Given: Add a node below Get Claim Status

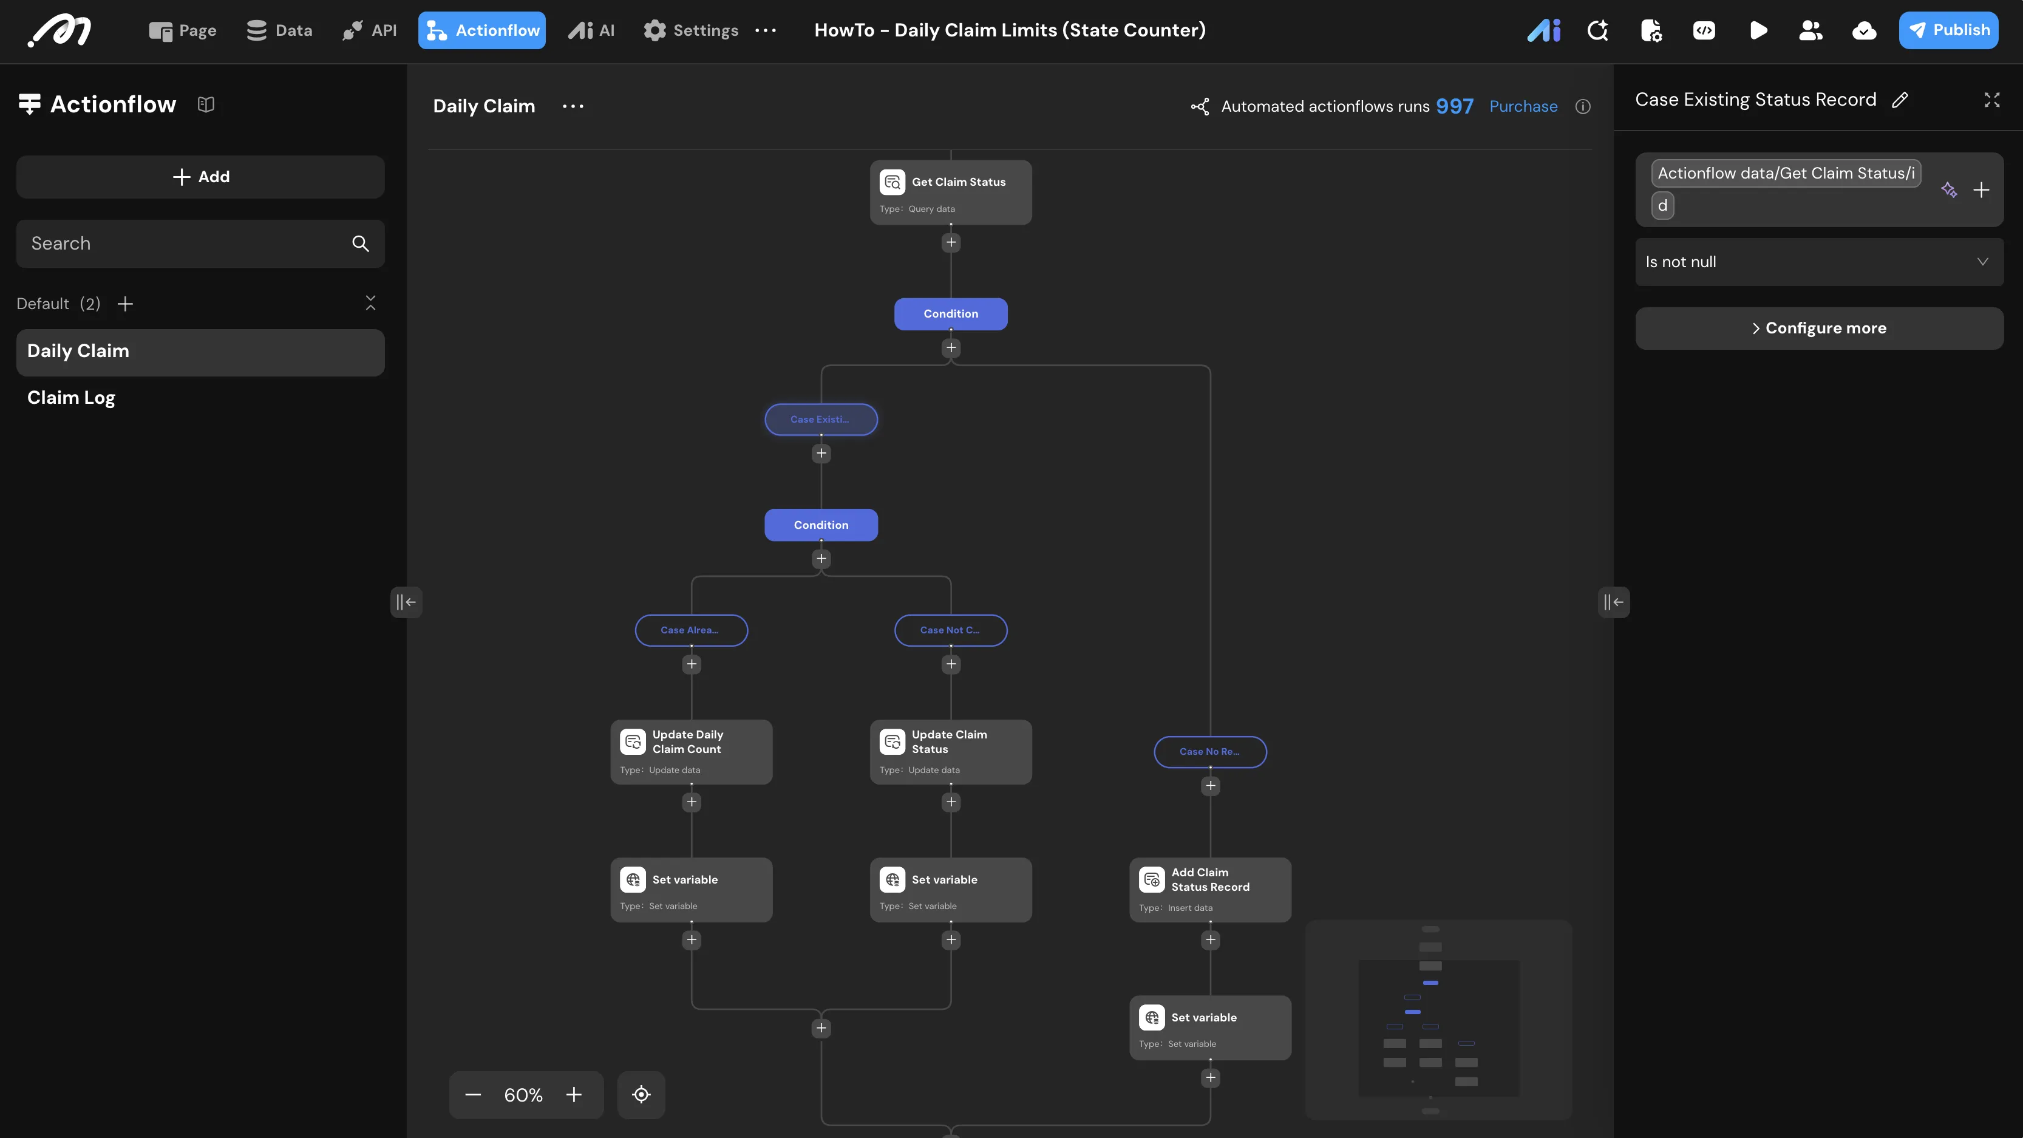Looking at the screenshot, I should (x=951, y=243).
